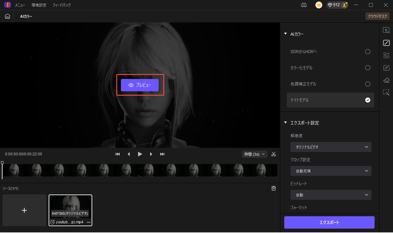Click the filmstrip timeline track

(x=140, y=170)
